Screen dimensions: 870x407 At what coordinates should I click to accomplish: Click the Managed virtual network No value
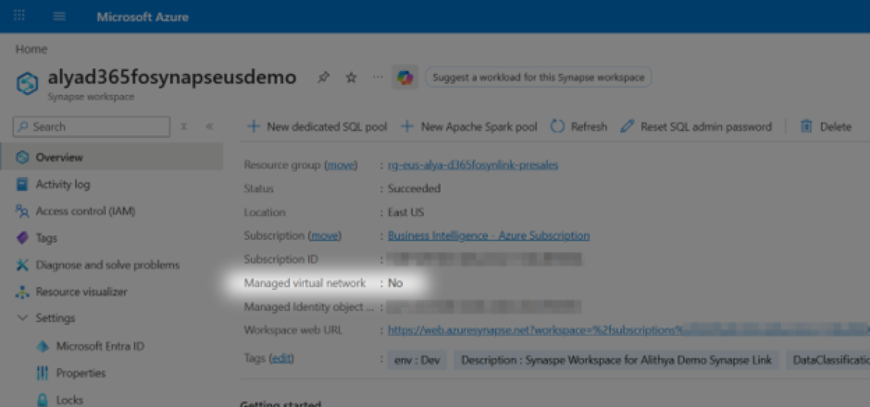coord(395,283)
